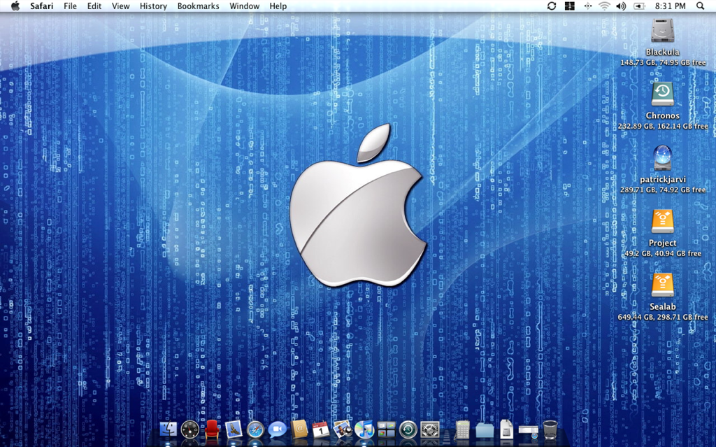
Task: Click the battery charging status icon
Action: click(639, 6)
